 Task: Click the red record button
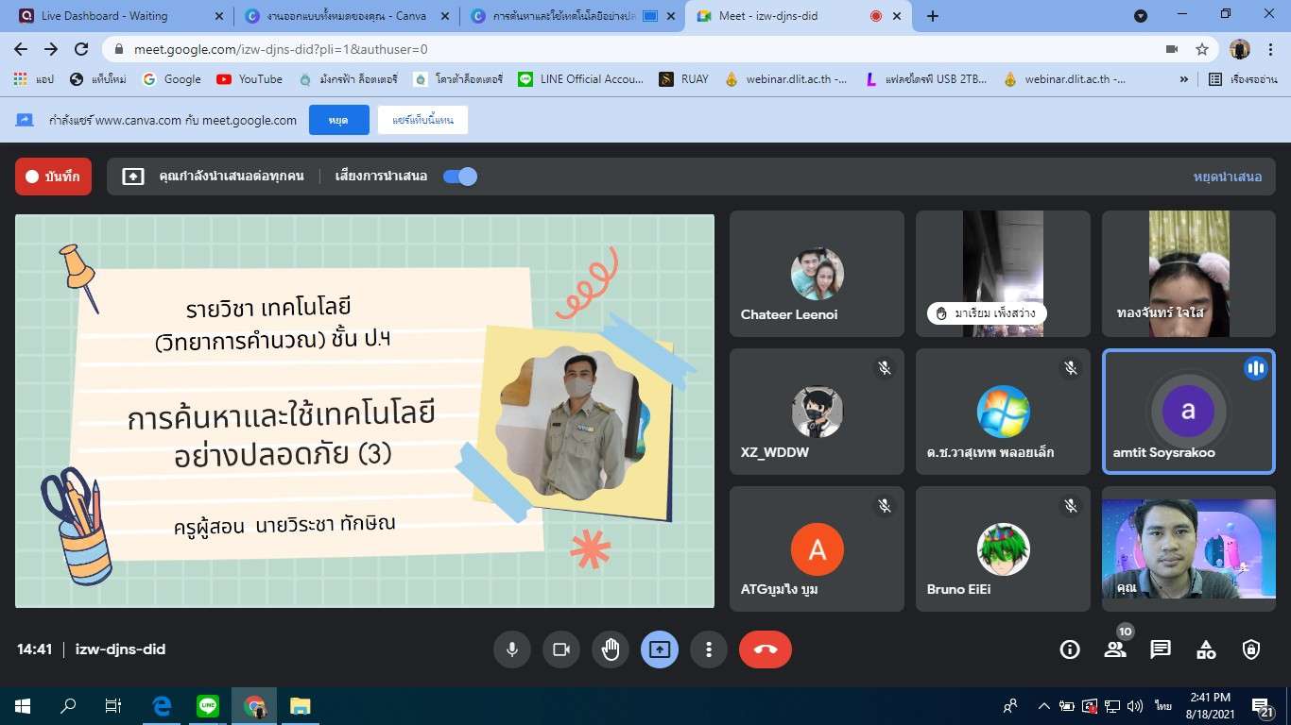pos(54,177)
